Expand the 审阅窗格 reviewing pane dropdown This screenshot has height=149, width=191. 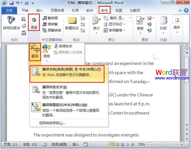click(x=124, y=30)
